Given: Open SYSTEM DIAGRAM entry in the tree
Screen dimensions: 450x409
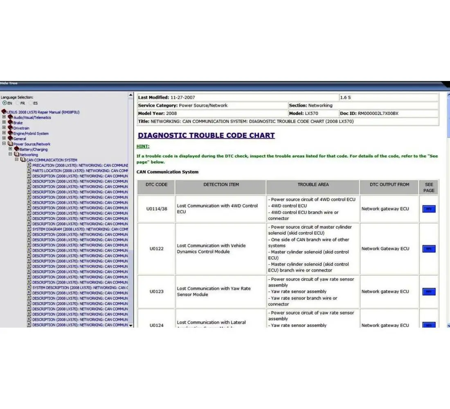Looking at the screenshot, I should click(80, 229).
